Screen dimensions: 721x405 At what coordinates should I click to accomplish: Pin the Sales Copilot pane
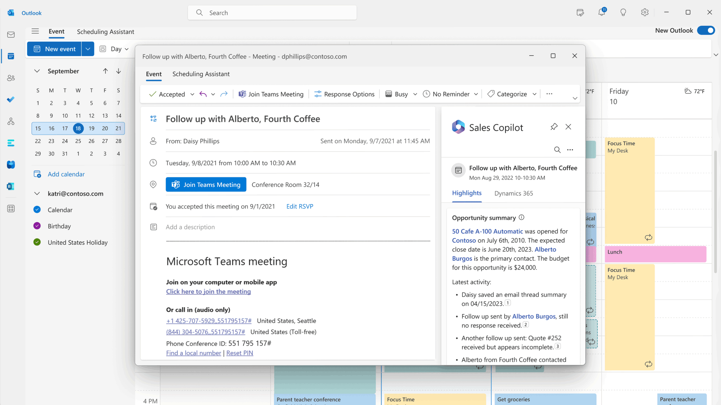[x=554, y=127]
